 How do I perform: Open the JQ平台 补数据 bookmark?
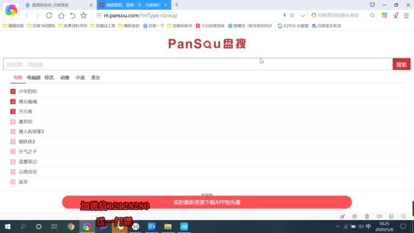tap(293, 26)
